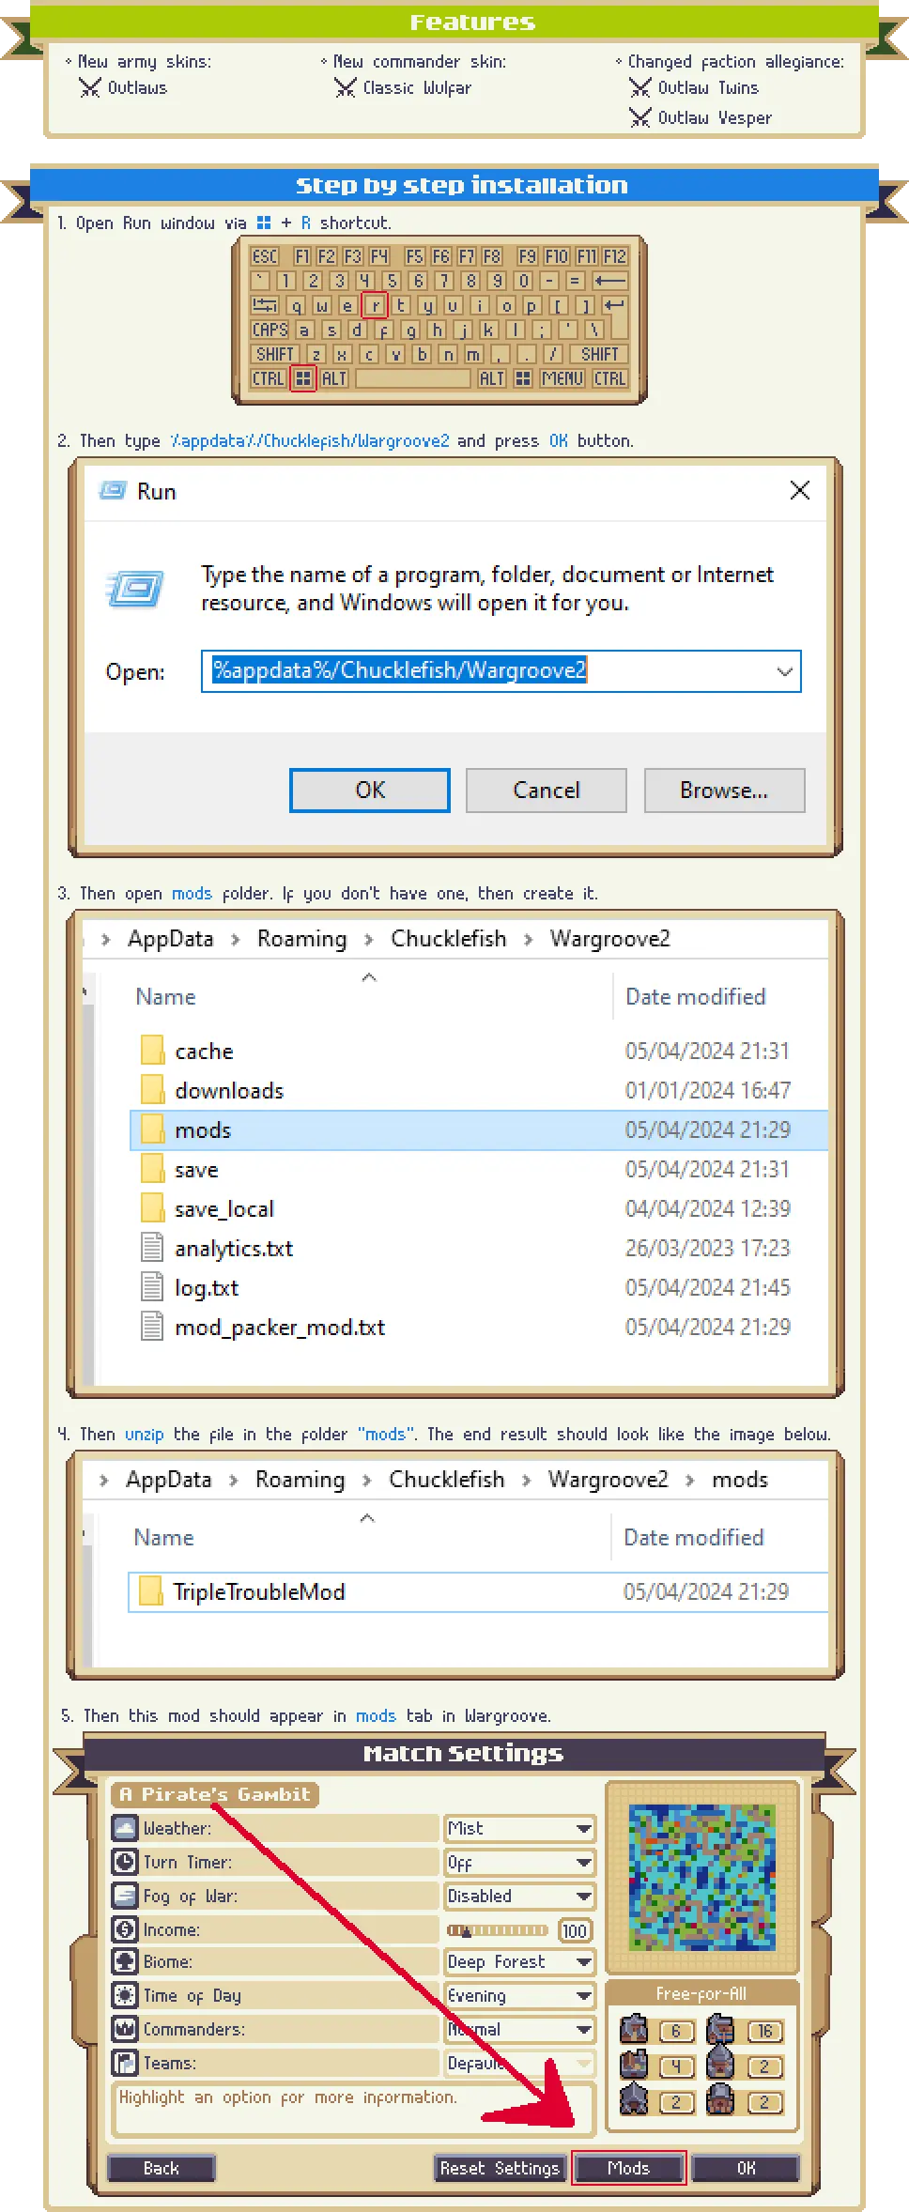Click the Reset Settings button
Viewport: 909px width, 2212px height.
(500, 2168)
